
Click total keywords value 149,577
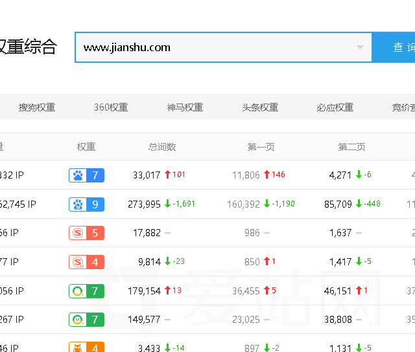144,320
